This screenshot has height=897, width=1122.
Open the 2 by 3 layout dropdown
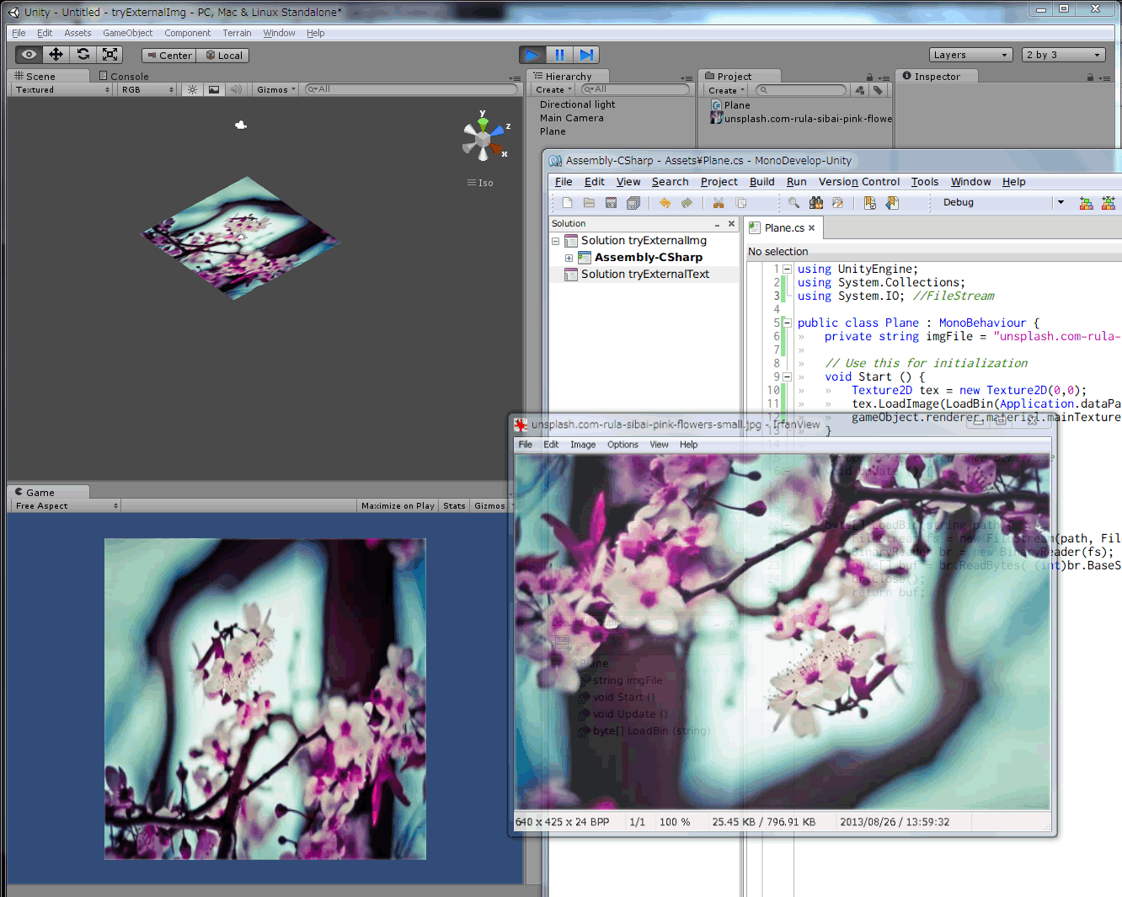pos(1063,55)
